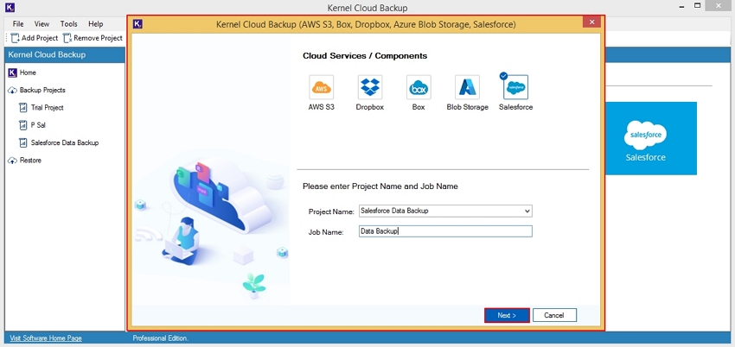Click the 'Professional Edition.' status text

160,338
